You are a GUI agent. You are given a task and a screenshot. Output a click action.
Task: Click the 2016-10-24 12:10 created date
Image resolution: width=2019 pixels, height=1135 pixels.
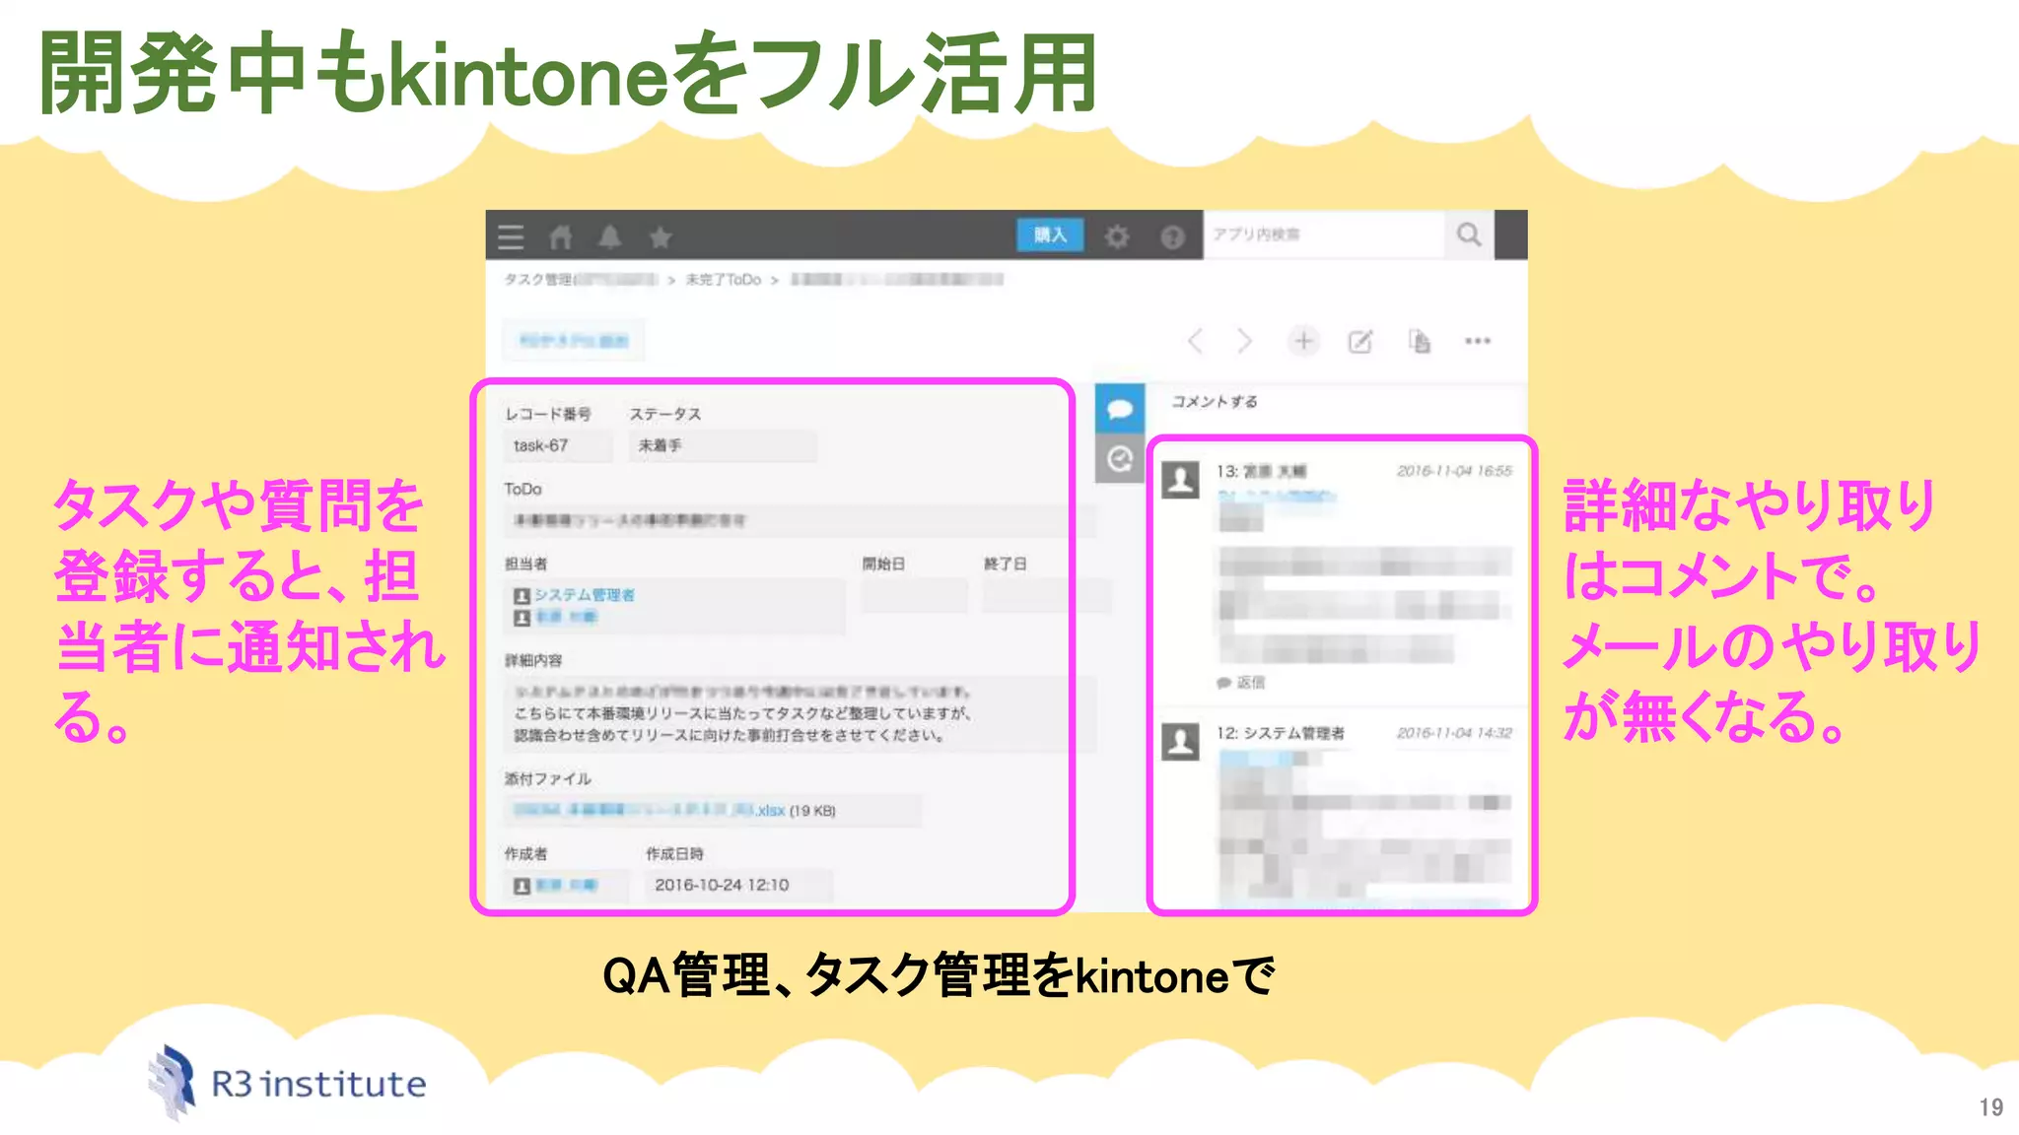(722, 885)
